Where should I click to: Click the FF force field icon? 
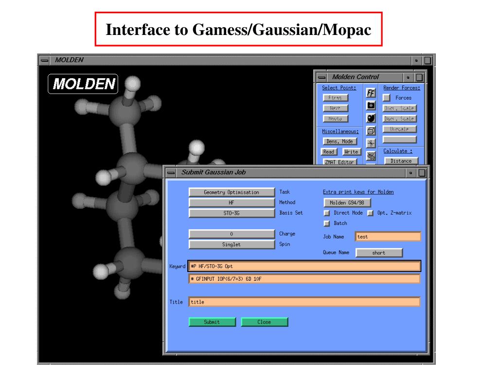pos(371,93)
